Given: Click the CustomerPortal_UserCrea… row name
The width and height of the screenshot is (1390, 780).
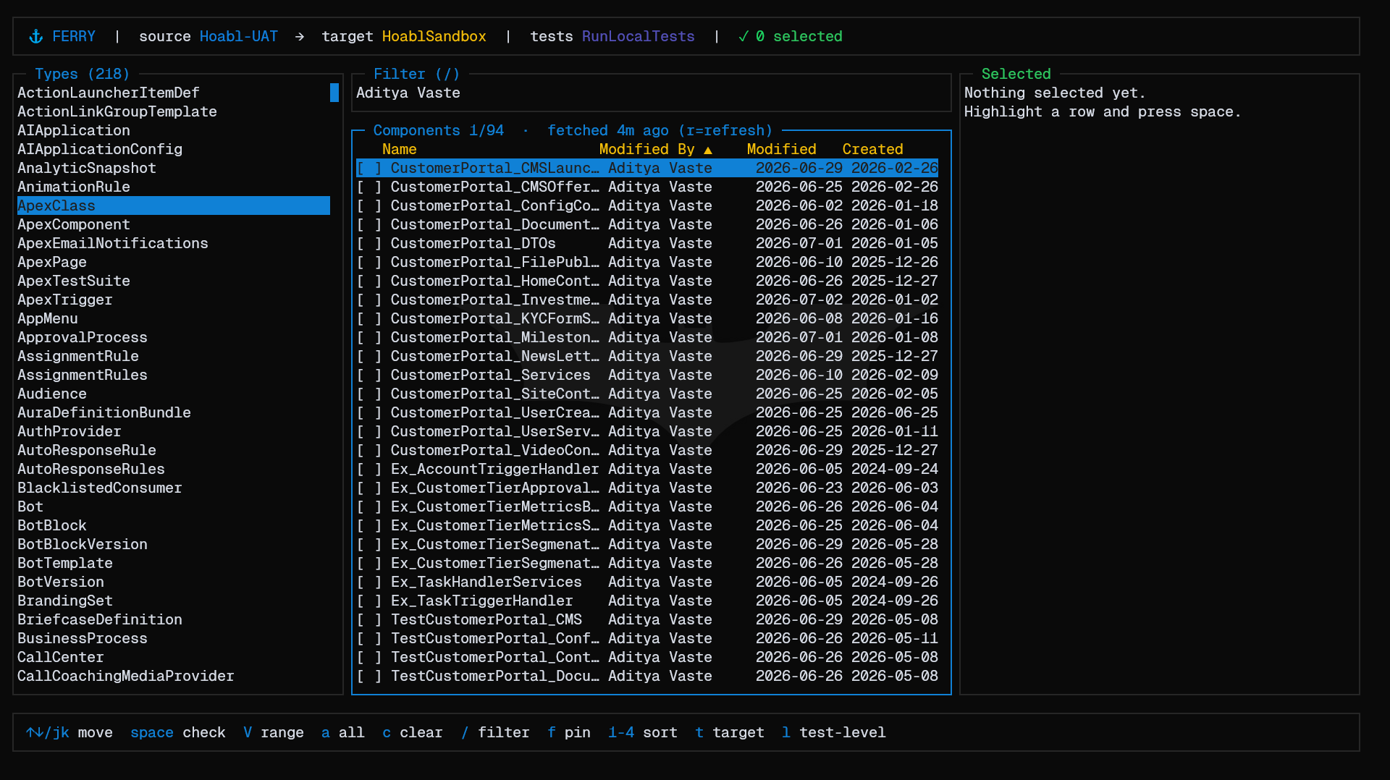Looking at the screenshot, I should pyautogui.click(x=495, y=412).
